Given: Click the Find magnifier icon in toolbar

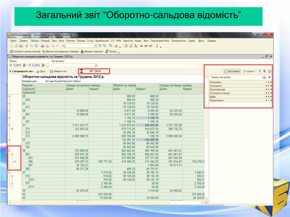Looking at the screenshot, I should tap(63, 46).
